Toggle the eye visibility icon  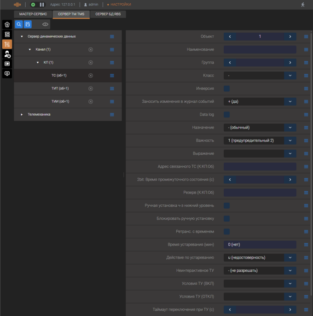pyautogui.click(x=45, y=24)
